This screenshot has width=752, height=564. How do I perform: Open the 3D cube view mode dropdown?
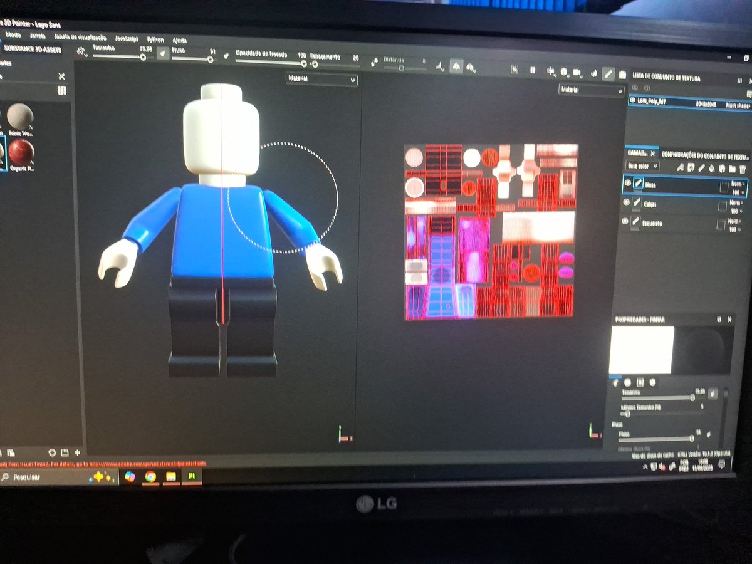coord(565,71)
